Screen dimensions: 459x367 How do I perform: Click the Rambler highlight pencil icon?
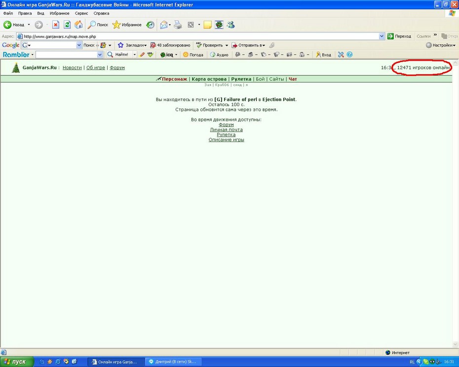point(142,54)
